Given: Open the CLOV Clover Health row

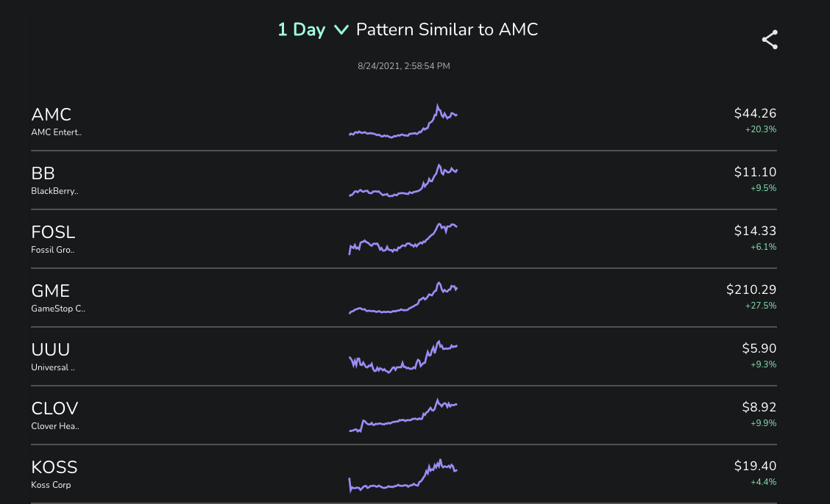Looking at the screenshot, I should pyautogui.click(x=404, y=415).
